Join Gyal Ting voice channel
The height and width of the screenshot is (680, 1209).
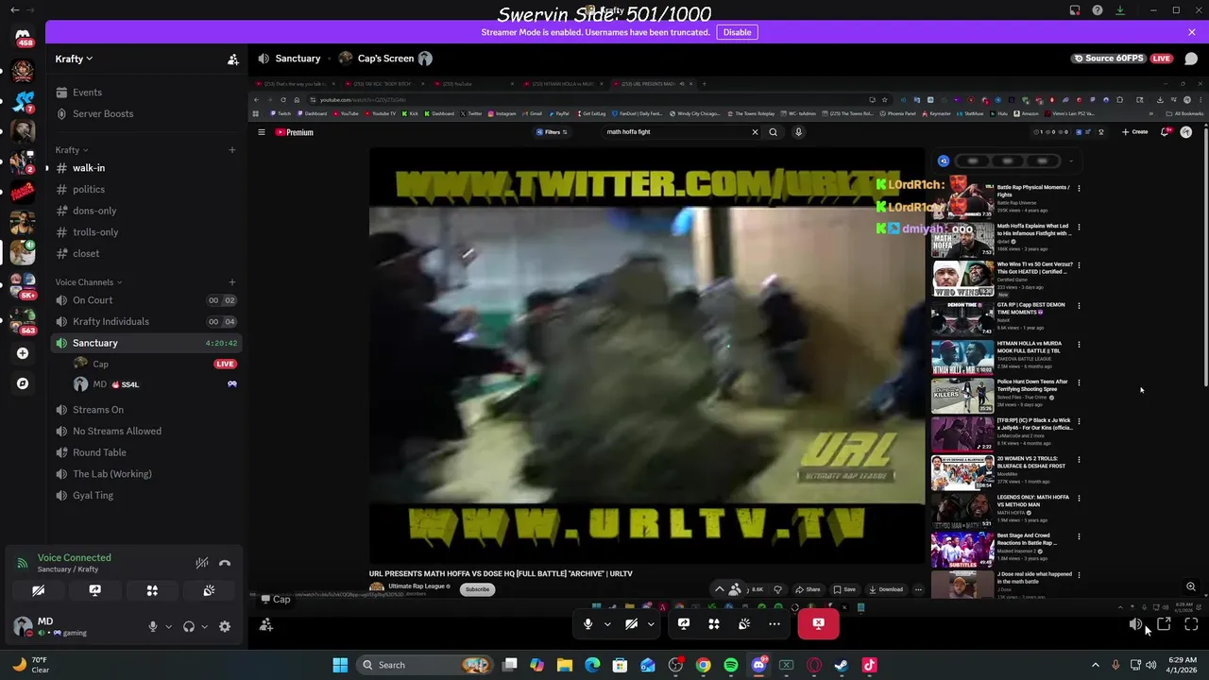click(146, 495)
